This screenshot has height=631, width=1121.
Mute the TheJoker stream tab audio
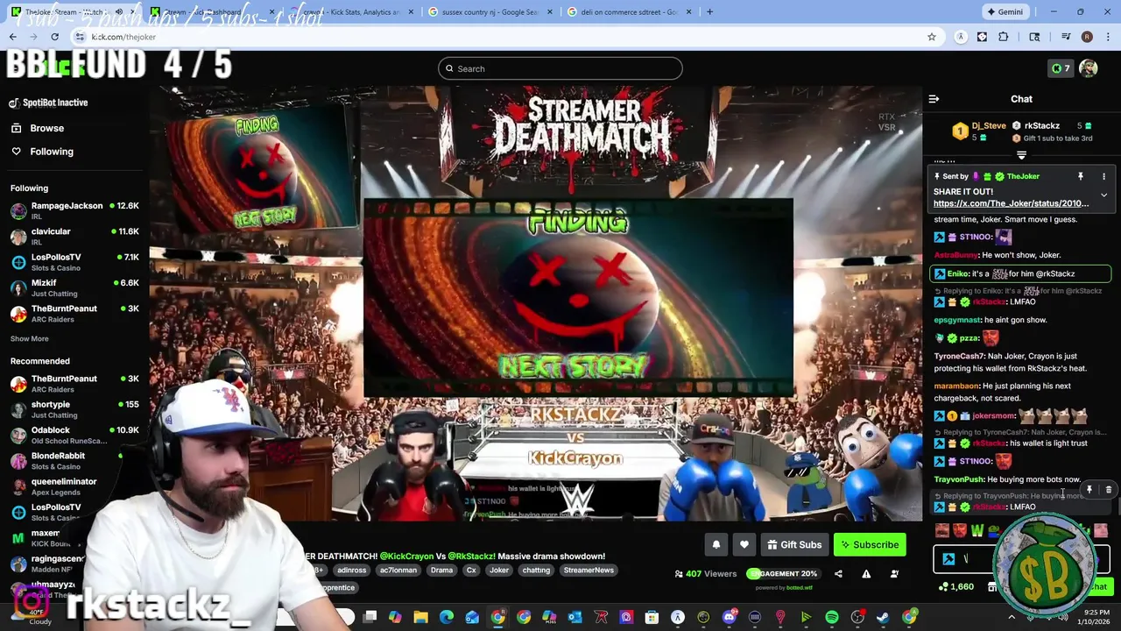[119, 12]
